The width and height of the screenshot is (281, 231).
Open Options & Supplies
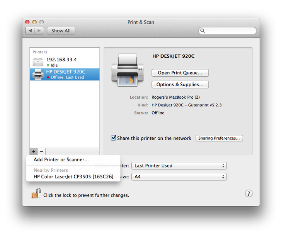180,84
